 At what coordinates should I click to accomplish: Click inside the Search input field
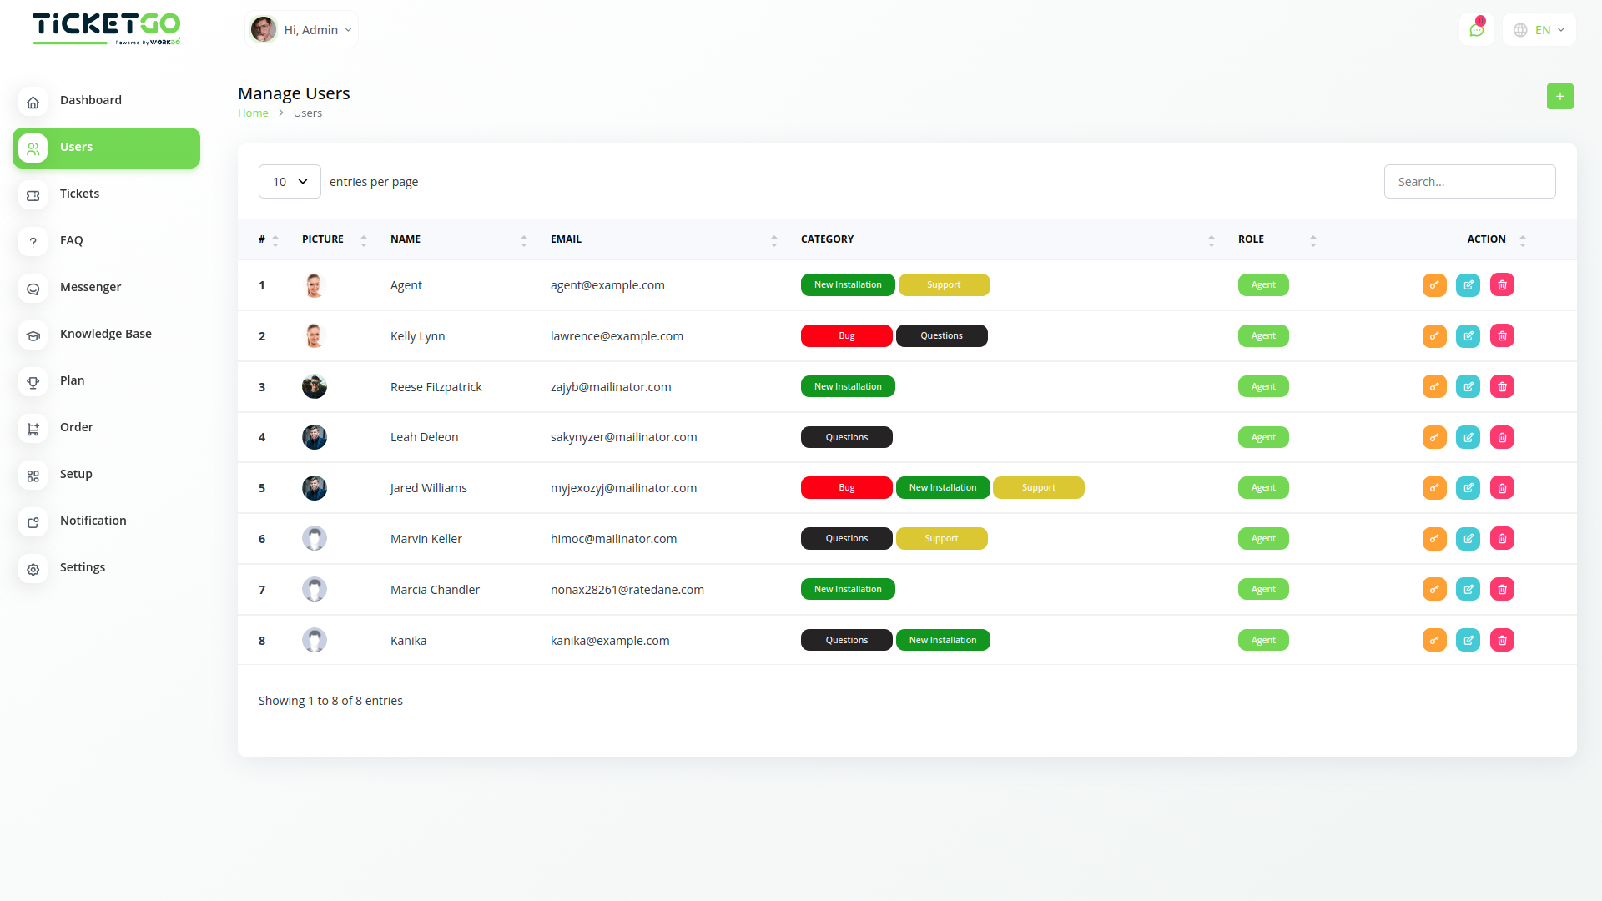(x=1469, y=182)
